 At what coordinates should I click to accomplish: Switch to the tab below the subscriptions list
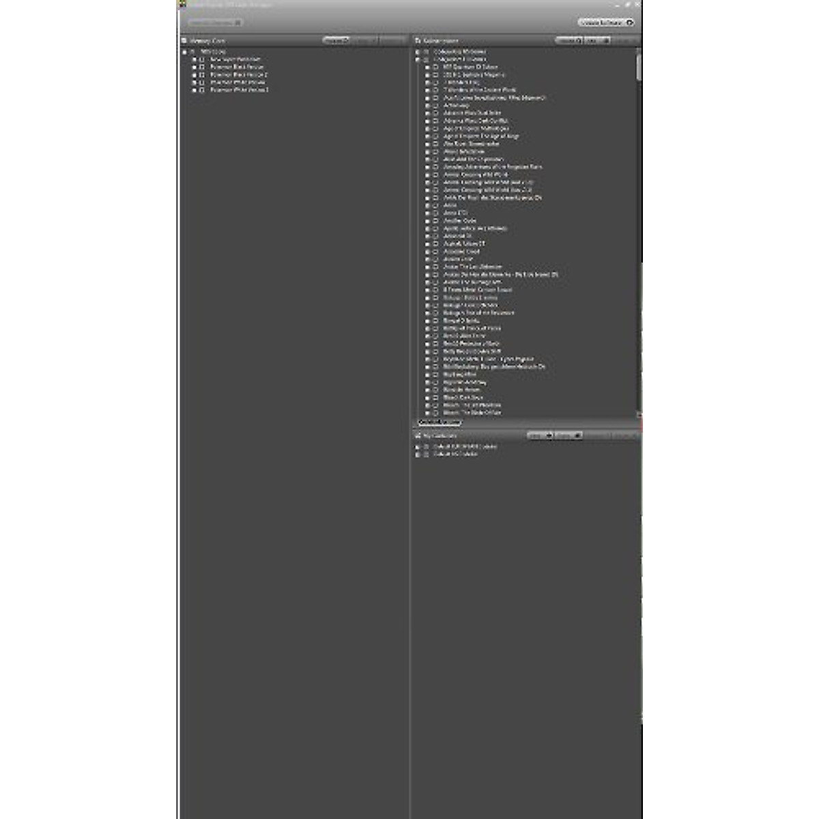click(x=439, y=422)
